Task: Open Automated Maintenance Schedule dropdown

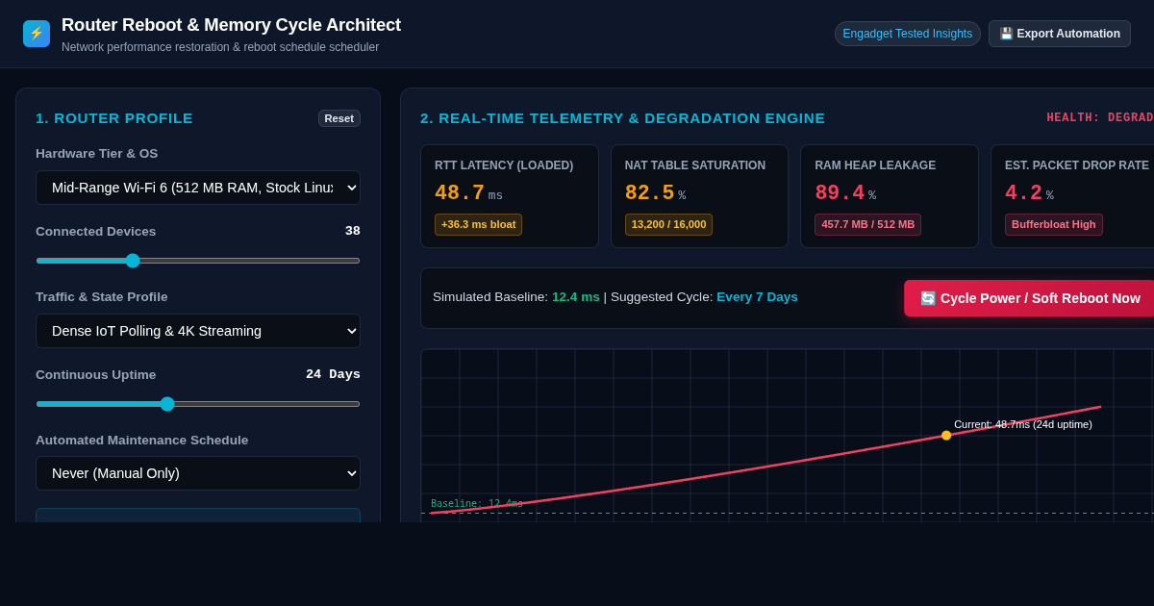Action: (198, 473)
